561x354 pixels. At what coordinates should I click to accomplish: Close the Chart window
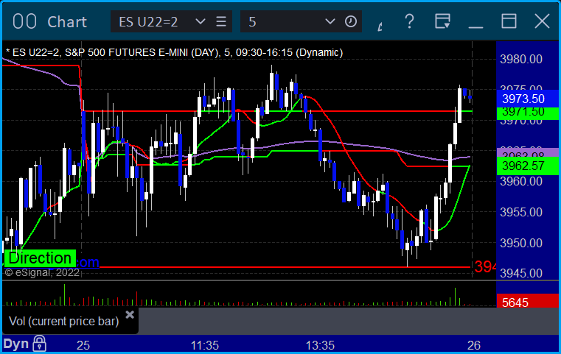point(542,21)
